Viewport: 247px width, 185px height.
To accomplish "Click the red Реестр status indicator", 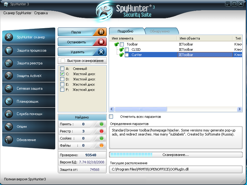I will (x=102, y=131).
